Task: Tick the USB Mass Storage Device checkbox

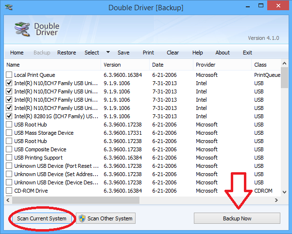Action: 9,133
